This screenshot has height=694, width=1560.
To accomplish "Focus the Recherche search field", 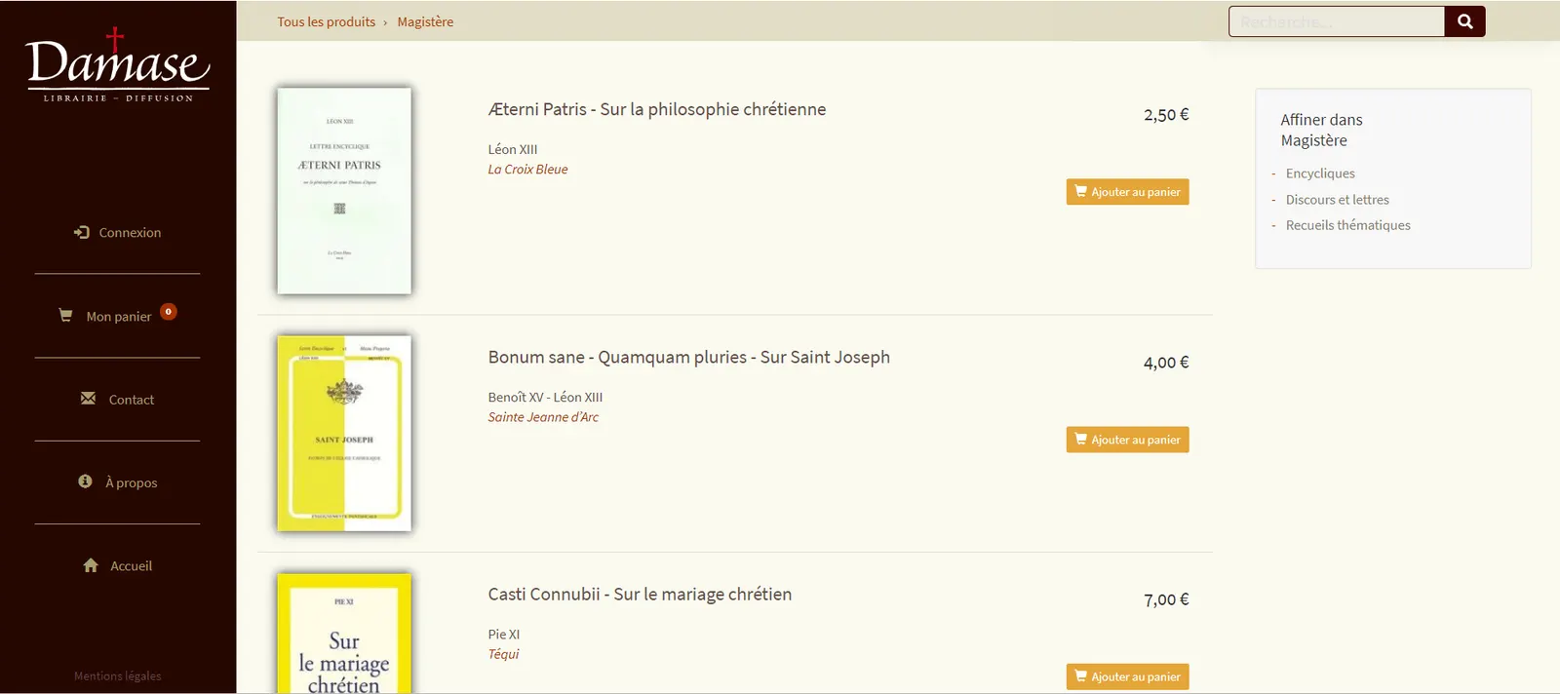I will [1337, 21].
